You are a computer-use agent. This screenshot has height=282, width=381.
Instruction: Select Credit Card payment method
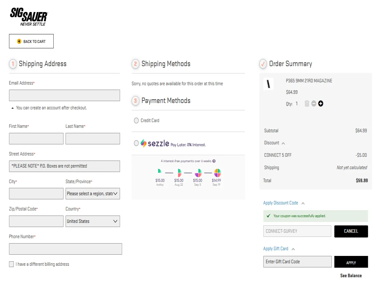pos(136,120)
